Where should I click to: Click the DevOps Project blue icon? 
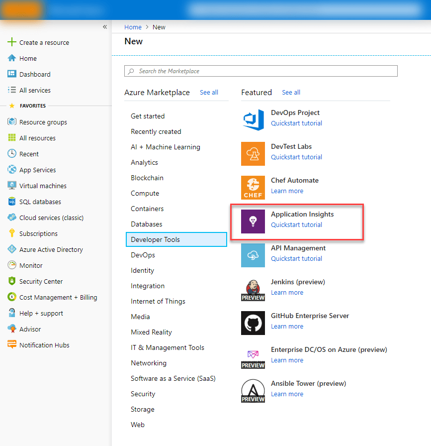[253, 120]
